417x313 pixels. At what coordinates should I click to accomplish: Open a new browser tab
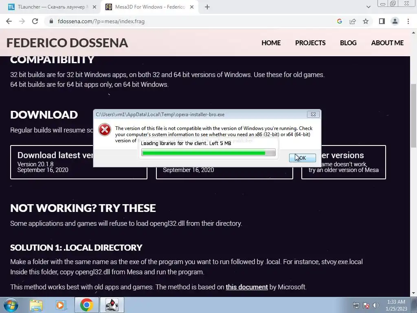coord(207,7)
